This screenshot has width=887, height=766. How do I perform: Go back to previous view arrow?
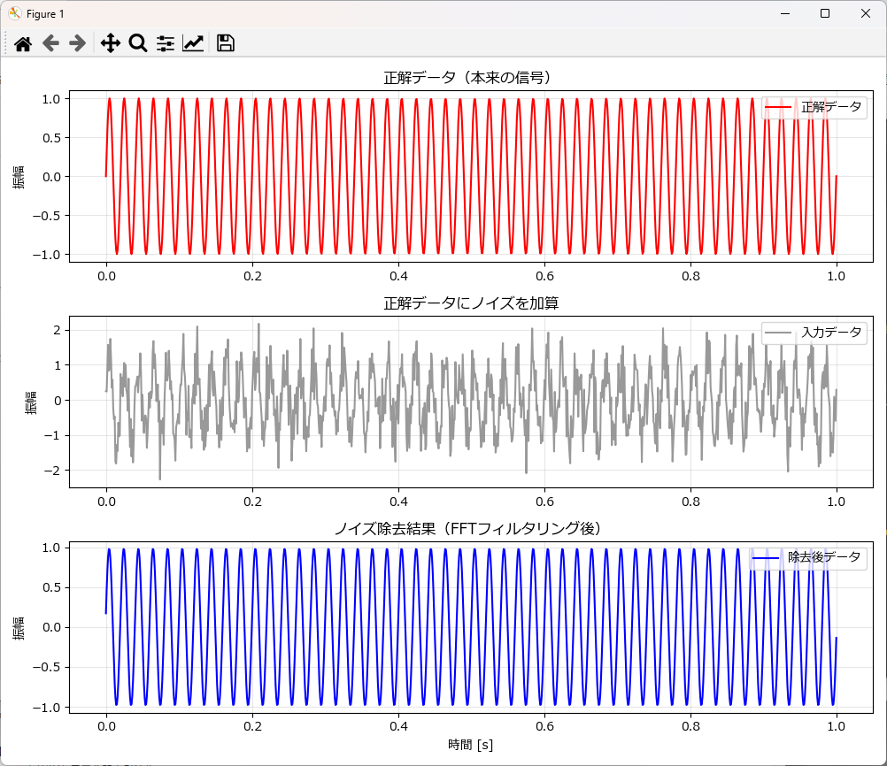(x=50, y=43)
